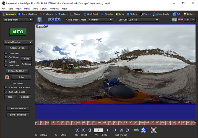Open the Phases room
This screenshot has width=198, height=138.
coord(145,14)
